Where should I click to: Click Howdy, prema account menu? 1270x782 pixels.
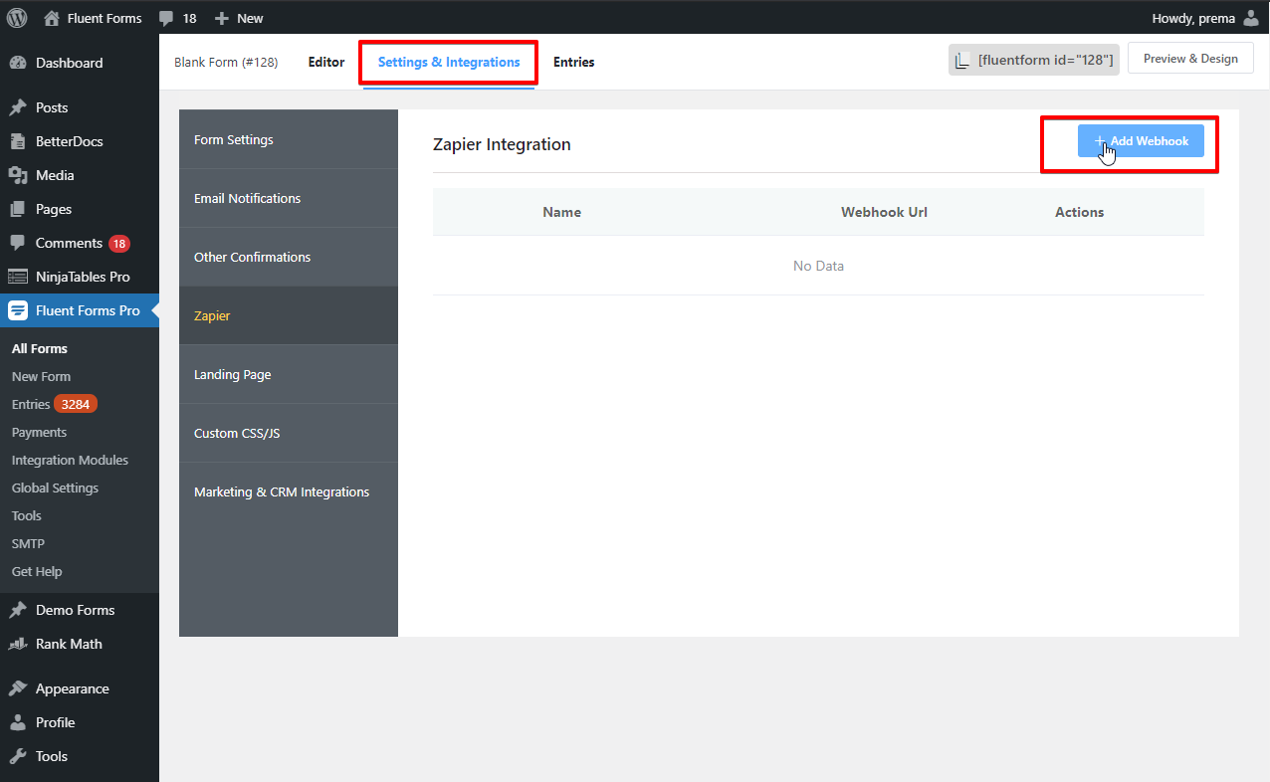pos(1205,18)
